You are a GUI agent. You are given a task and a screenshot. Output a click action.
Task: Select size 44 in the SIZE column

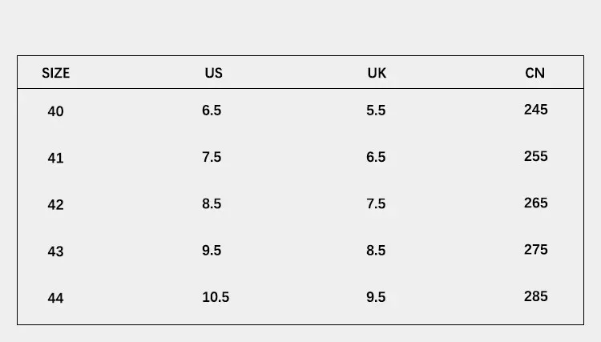[x=55, y=298]
